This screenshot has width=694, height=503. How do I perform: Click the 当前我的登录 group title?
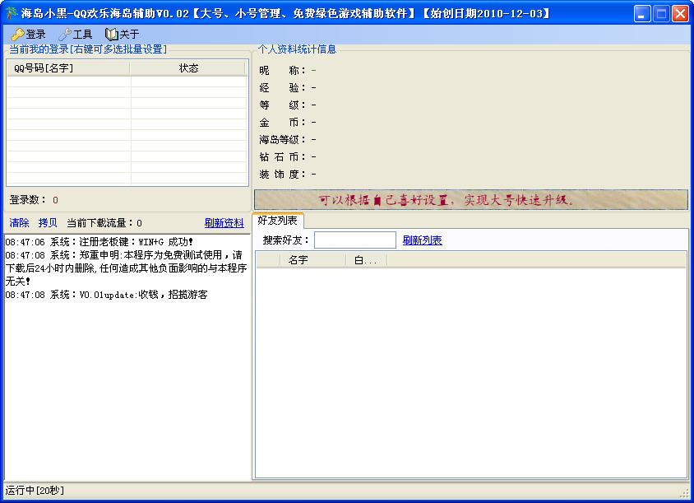[x=88, y=49]
